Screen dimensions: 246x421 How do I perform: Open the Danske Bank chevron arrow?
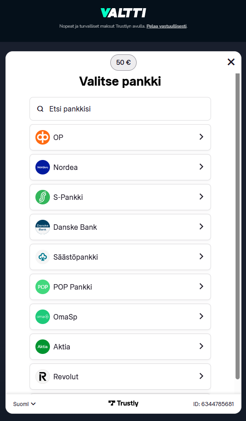coord(201,227)
